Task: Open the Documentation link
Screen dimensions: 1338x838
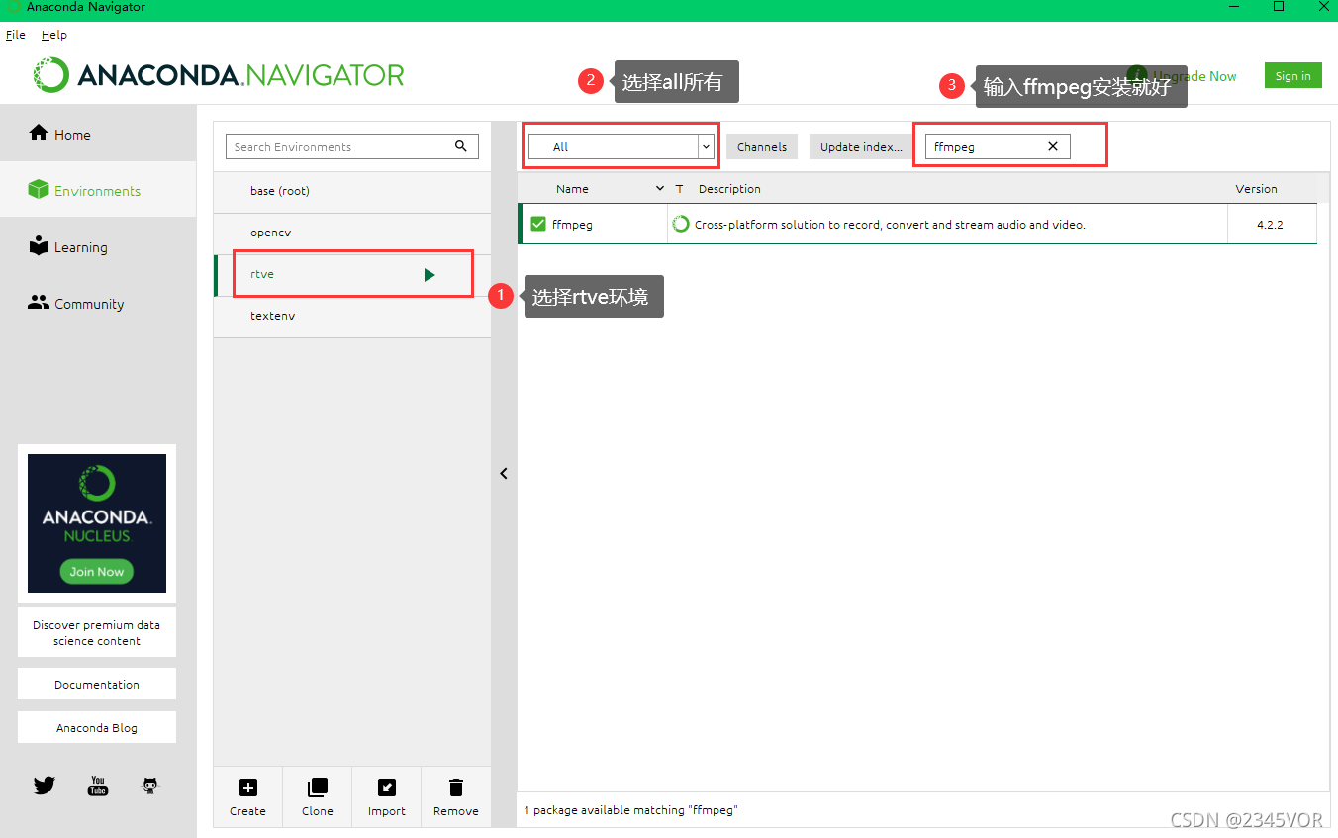Action: [x=97, y=684]
